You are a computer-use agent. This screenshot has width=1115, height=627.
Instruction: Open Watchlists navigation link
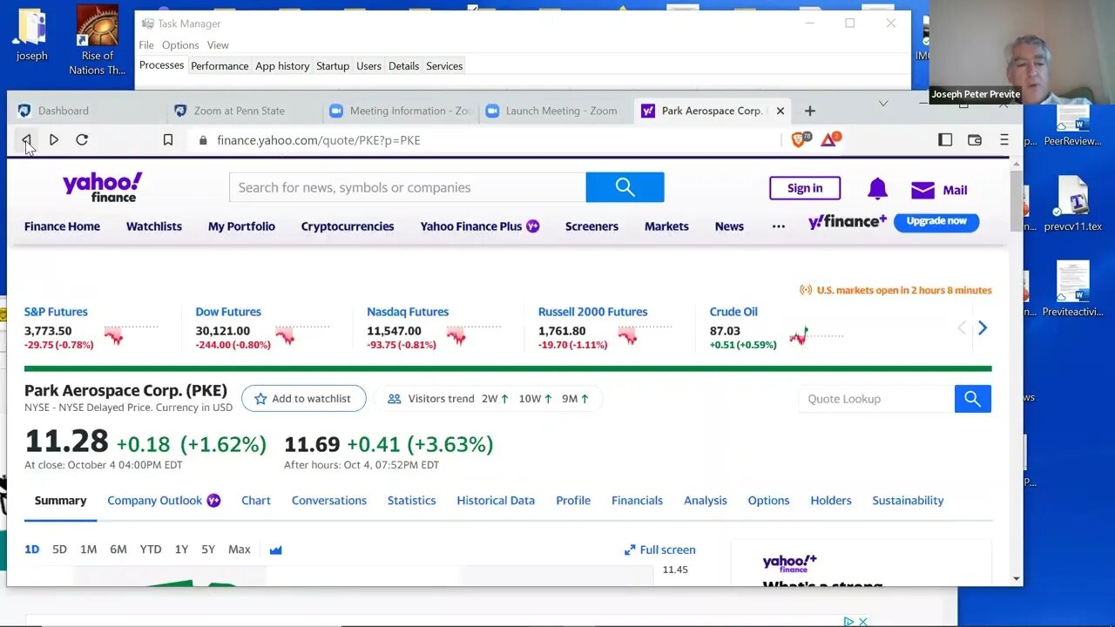tap(154, 226)
